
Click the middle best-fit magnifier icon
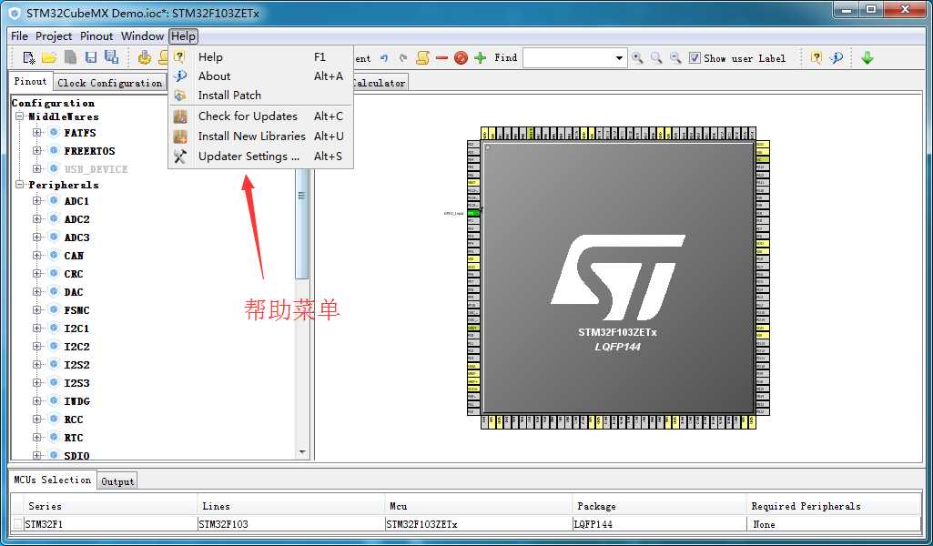click(x=656, y=57)
